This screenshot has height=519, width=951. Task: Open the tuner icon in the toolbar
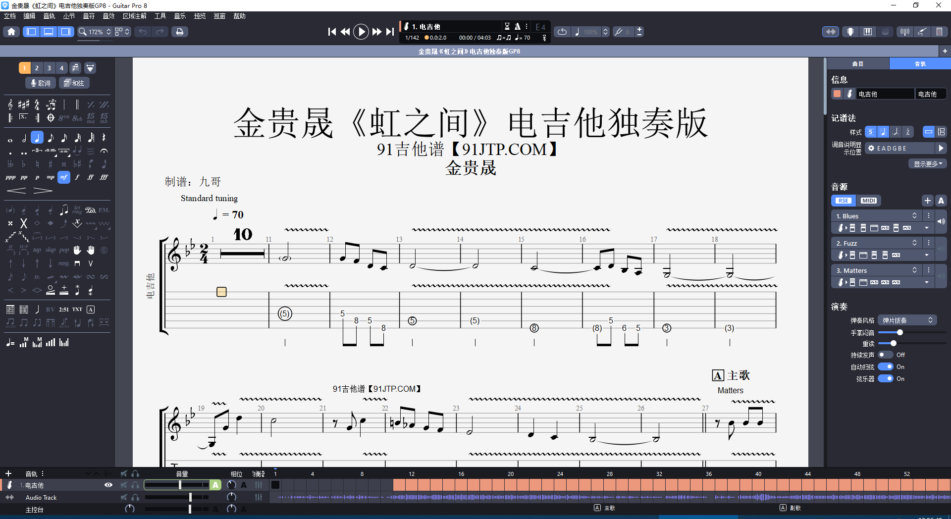click(904, 32)
